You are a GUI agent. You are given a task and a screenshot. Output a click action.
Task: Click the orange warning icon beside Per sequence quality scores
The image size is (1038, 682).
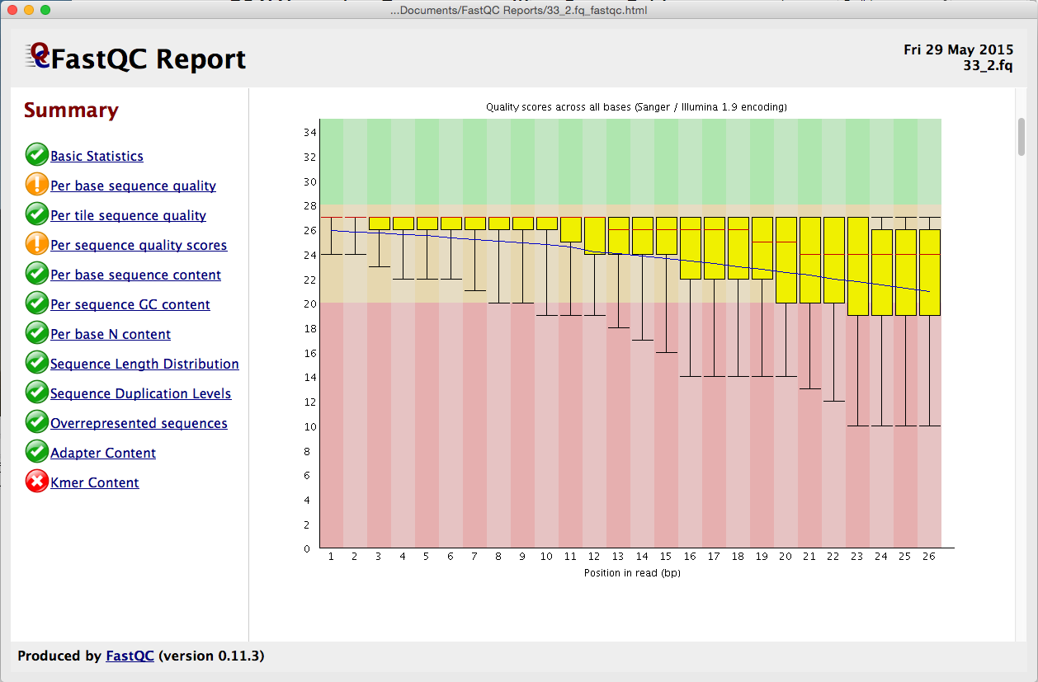[37, 244]
